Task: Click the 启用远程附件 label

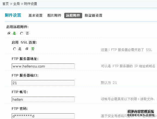Action: (17, 27)
